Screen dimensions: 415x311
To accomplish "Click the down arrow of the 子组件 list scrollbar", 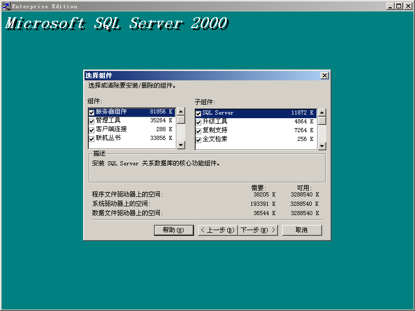I will coord(322,146).
